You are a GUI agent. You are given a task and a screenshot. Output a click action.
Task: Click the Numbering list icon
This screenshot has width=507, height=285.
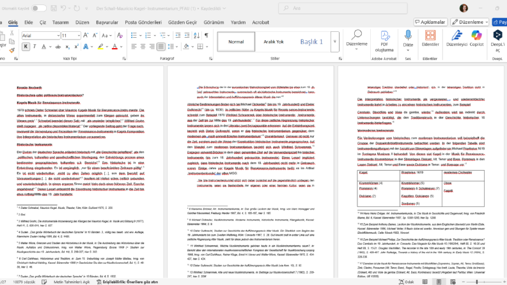(x=148, y=36)
